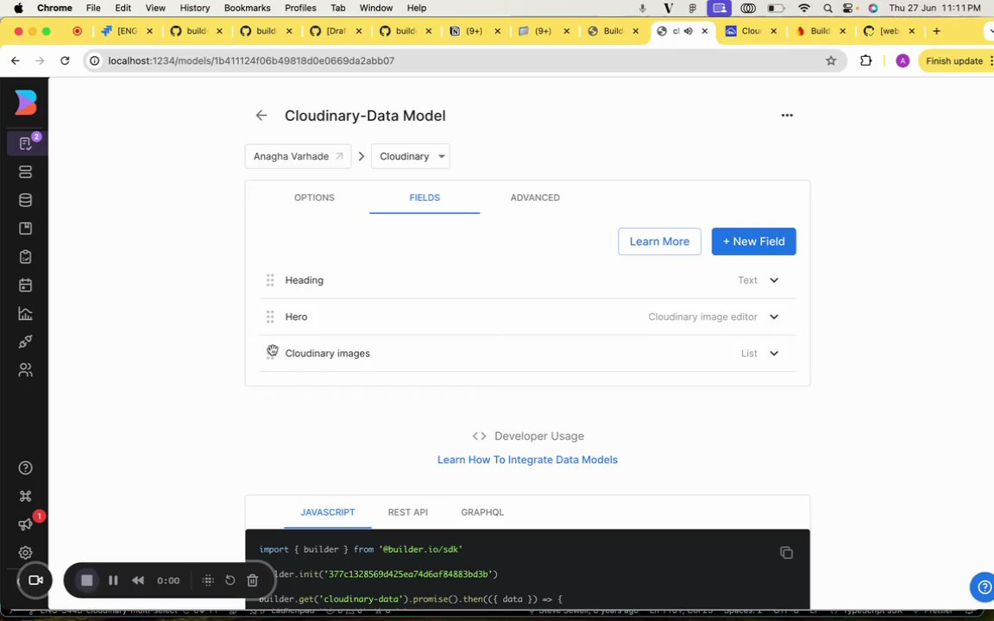994x621 pixels.
Task: Pause the screen recording
Action: 113,580
